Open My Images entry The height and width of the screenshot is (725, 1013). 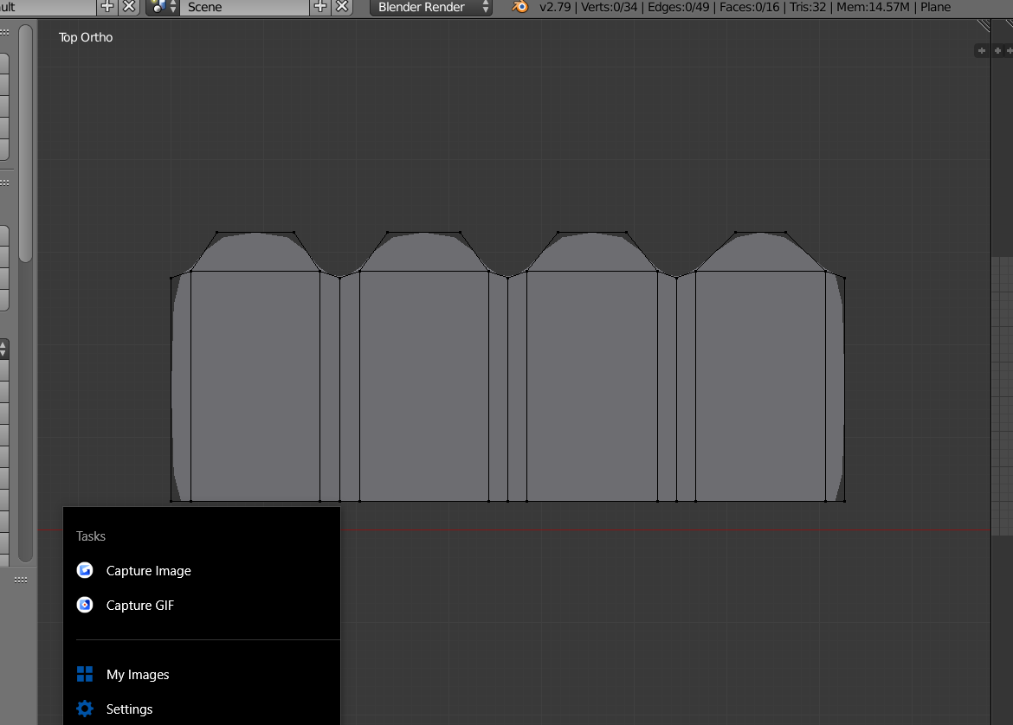(x=138, y=675)
